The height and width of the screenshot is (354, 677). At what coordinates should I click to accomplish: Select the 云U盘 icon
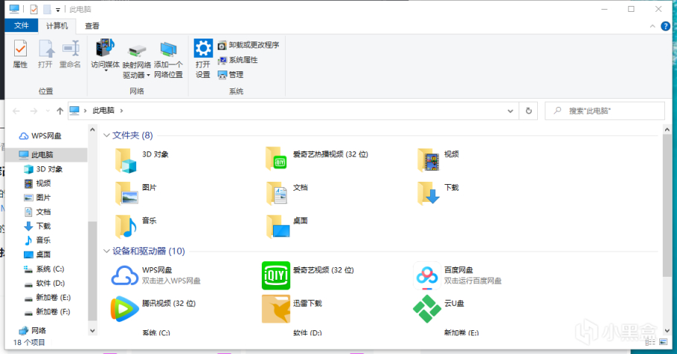(x=427, y=309)
